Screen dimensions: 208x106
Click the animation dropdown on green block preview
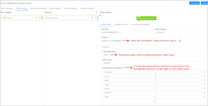[151, 18]
